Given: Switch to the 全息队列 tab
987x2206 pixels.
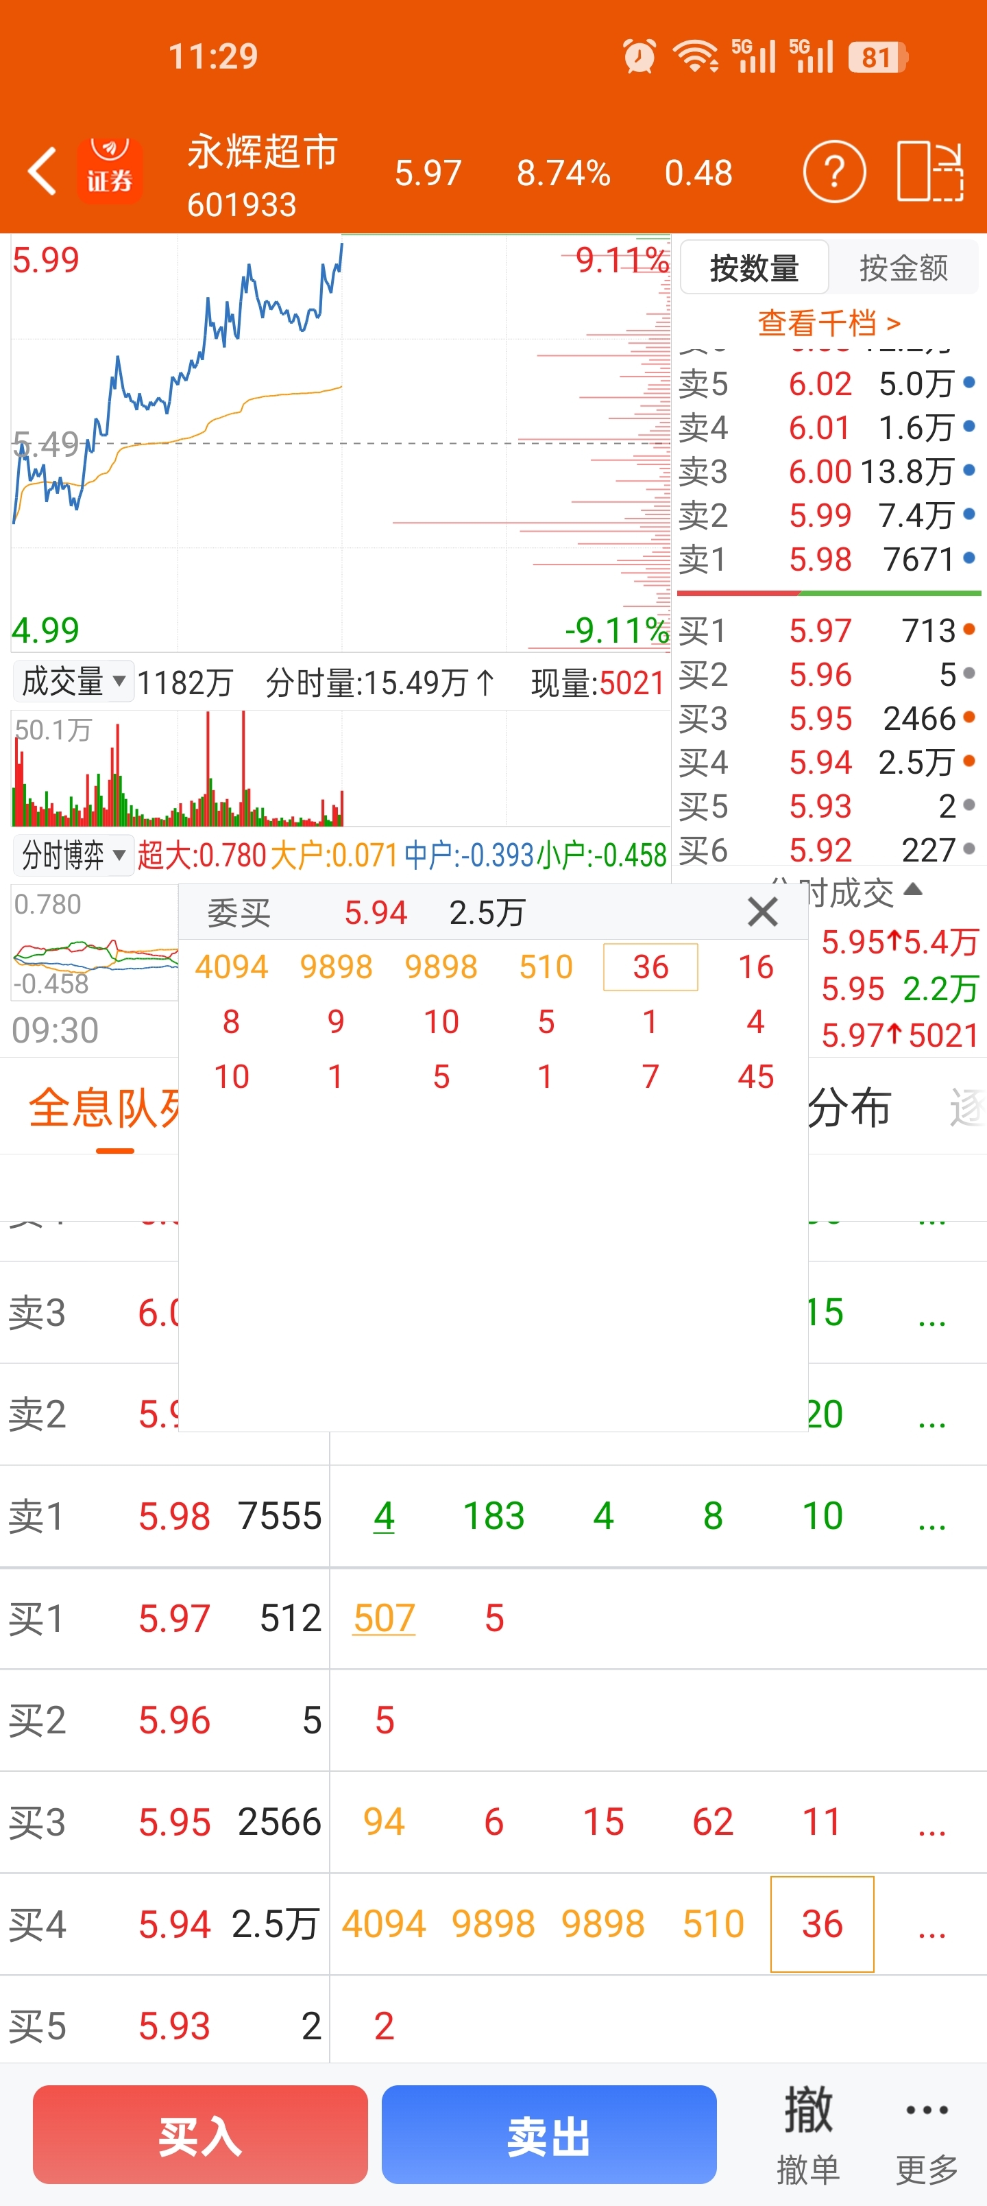Looking at the screenshot, I should pos(104,1107).
